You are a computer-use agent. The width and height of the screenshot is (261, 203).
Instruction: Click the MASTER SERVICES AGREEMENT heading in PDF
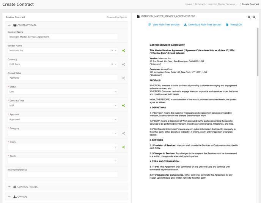click(167, 45)
